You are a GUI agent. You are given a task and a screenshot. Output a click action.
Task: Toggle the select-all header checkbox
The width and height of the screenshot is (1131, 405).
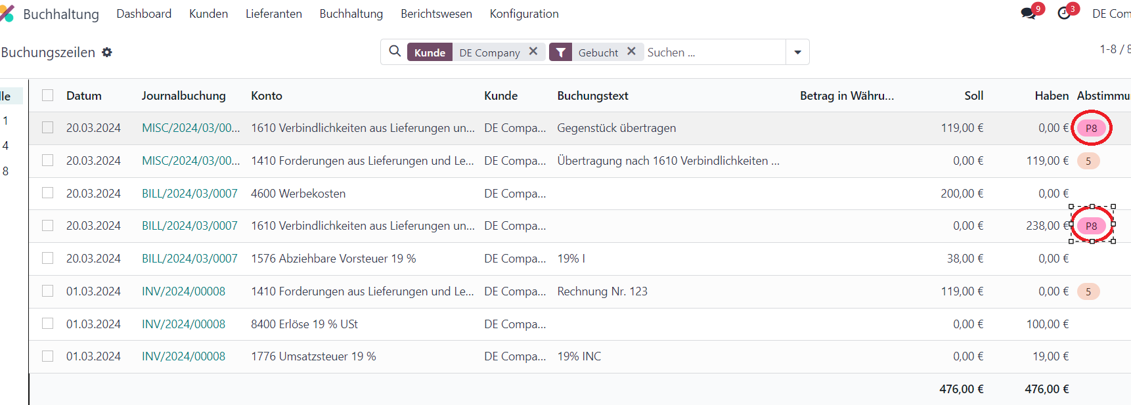[48, 95]
